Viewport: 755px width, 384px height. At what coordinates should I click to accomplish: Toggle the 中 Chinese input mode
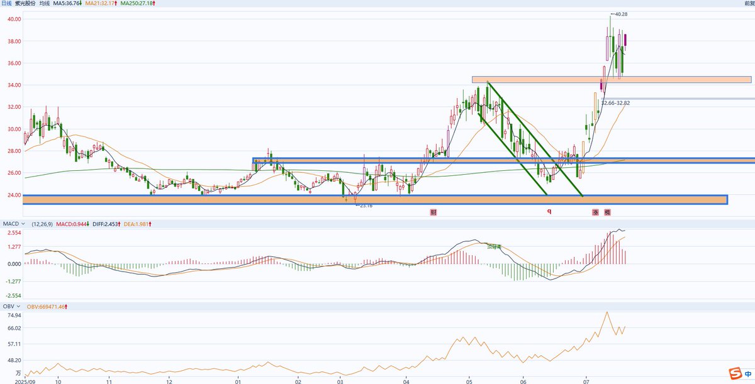pos(747,375)
